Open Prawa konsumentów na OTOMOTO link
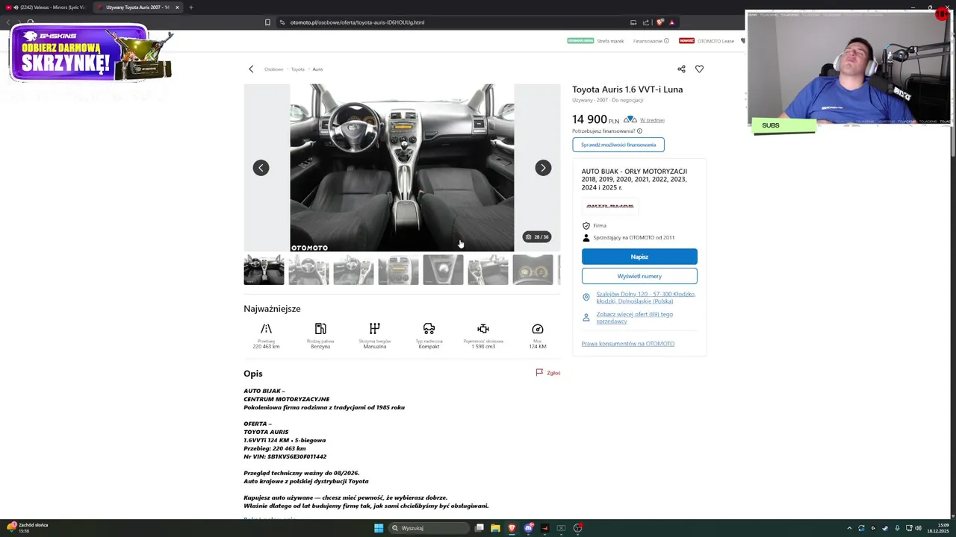Screen dimensions: 956x537 tap(628, 344)
